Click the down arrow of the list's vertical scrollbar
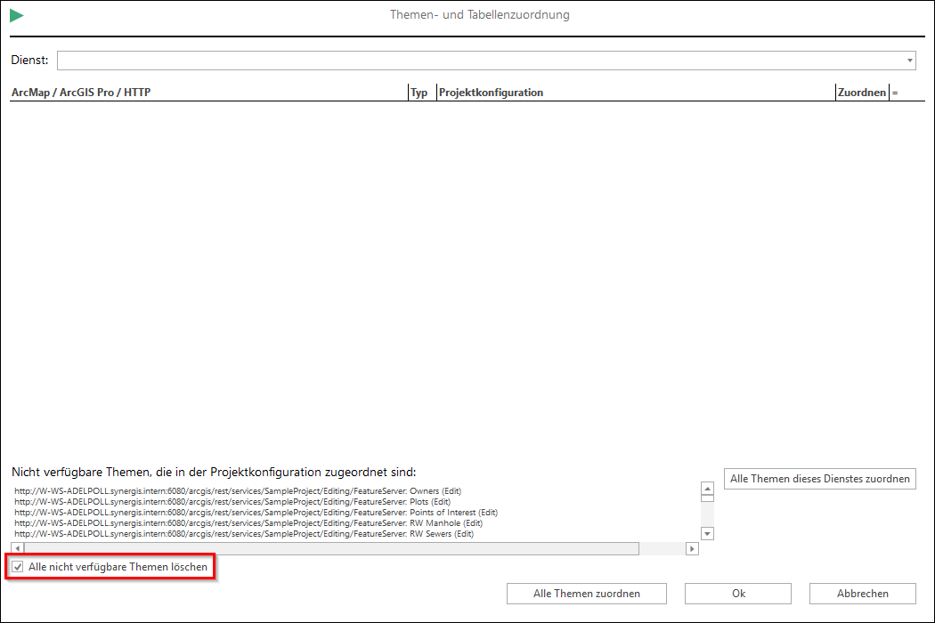The width and height of the screenshot is (935, 623). 708,533
